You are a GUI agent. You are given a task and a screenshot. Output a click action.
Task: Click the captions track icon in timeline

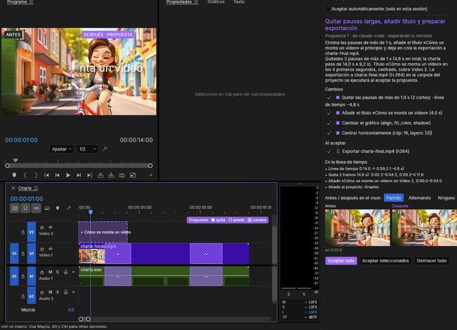[x=47, y=208]
